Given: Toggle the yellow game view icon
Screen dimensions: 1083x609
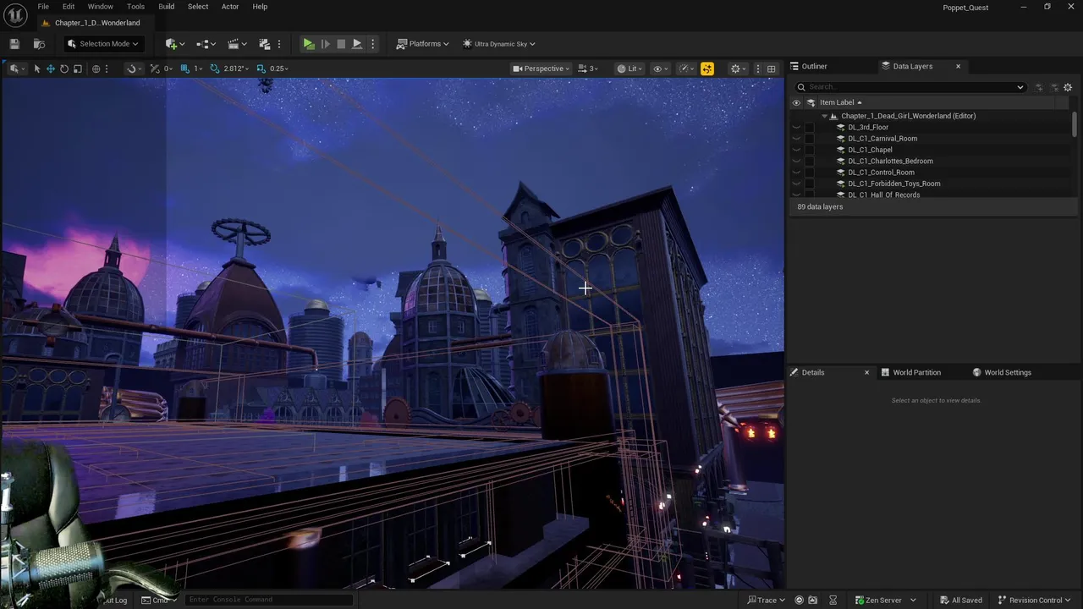Looking at the screenshot, I should [706, 69].
